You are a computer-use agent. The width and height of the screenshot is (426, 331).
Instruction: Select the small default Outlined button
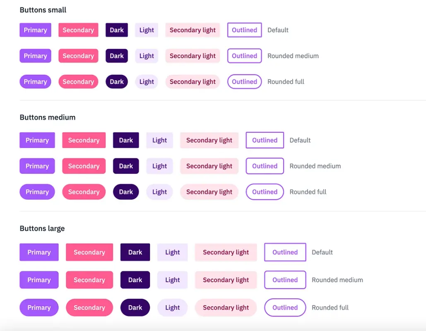click(x=244, y=30)
